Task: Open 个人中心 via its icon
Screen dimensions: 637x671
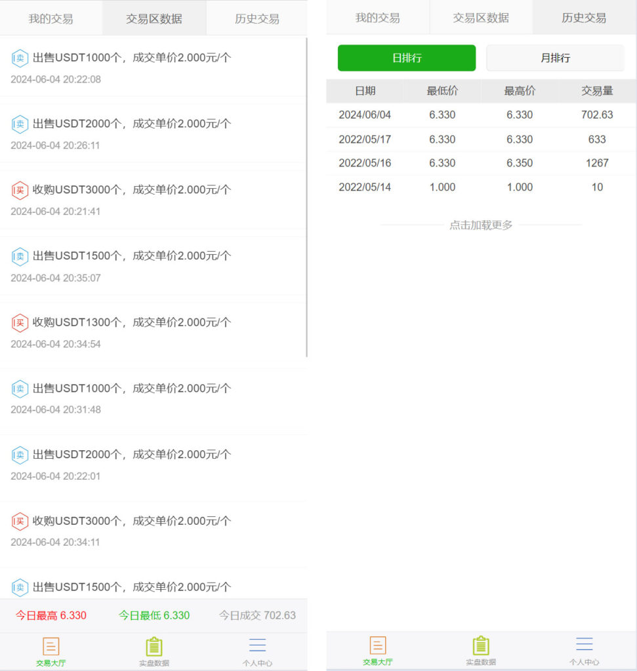Action: (257, 649)
